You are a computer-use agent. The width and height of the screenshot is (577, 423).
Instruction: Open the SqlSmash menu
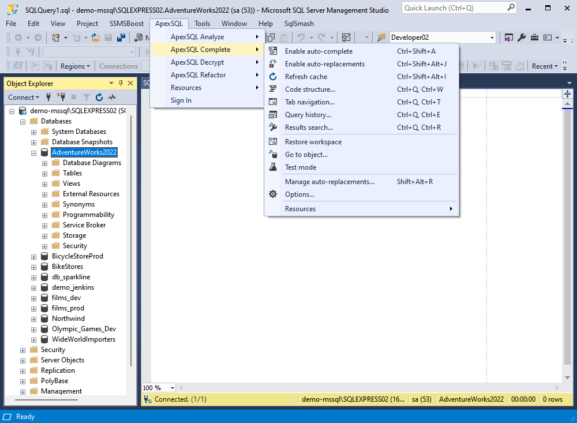tap(299, 24)
